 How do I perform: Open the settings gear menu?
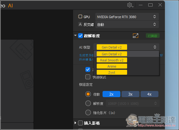[130, 5]
